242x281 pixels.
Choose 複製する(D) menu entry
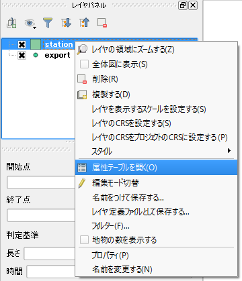click(x=156, y=95)
